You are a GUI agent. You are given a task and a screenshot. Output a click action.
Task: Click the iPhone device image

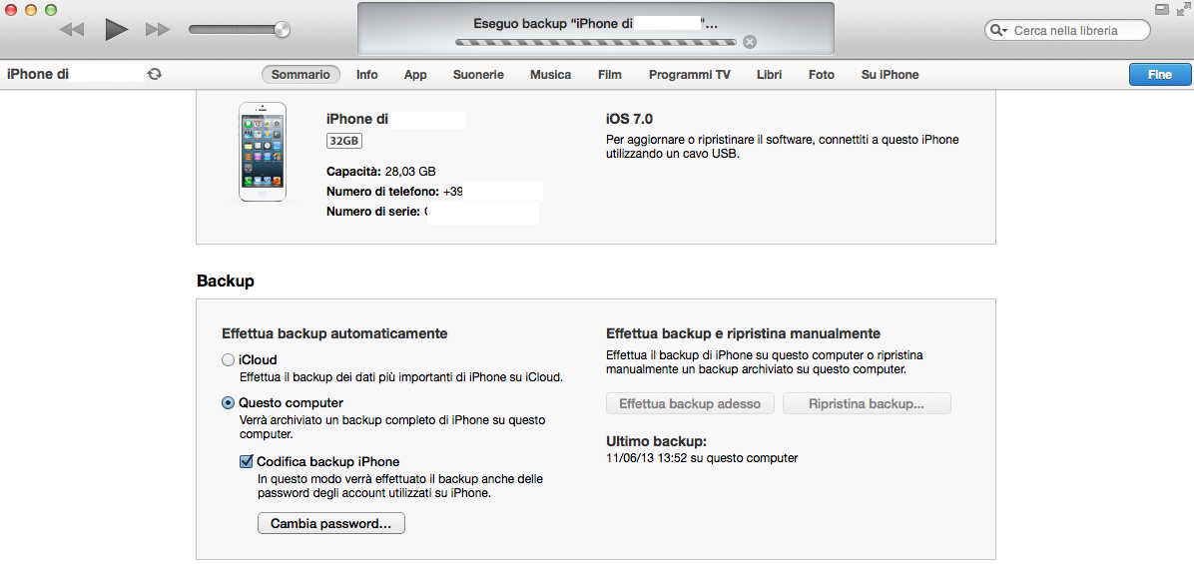[263, 152]
